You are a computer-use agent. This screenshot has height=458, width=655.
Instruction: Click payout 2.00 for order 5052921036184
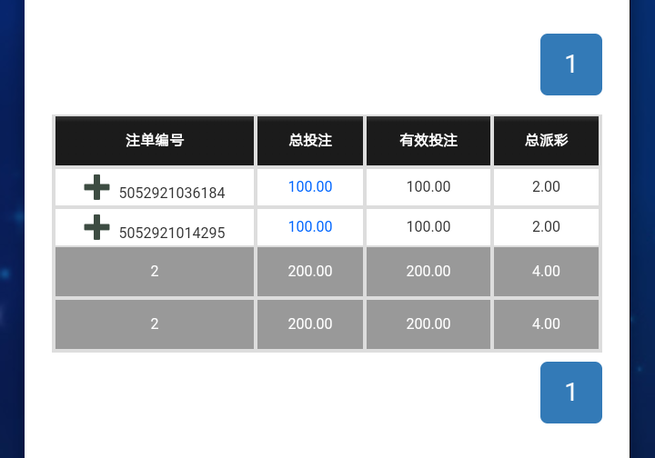[x=546, y=186]
